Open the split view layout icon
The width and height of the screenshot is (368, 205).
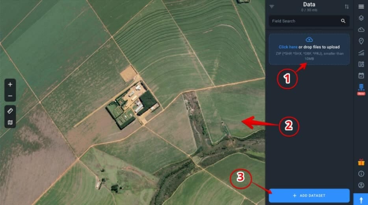click(361, 64)
